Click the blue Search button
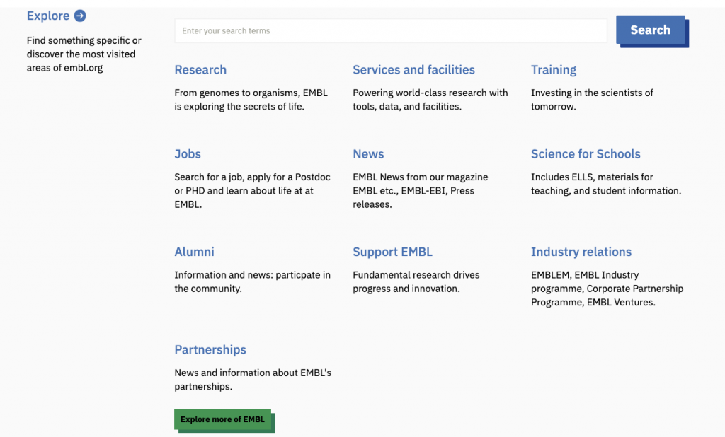The width and height of the screenshot is (725, 437). [x=651, y=30]
